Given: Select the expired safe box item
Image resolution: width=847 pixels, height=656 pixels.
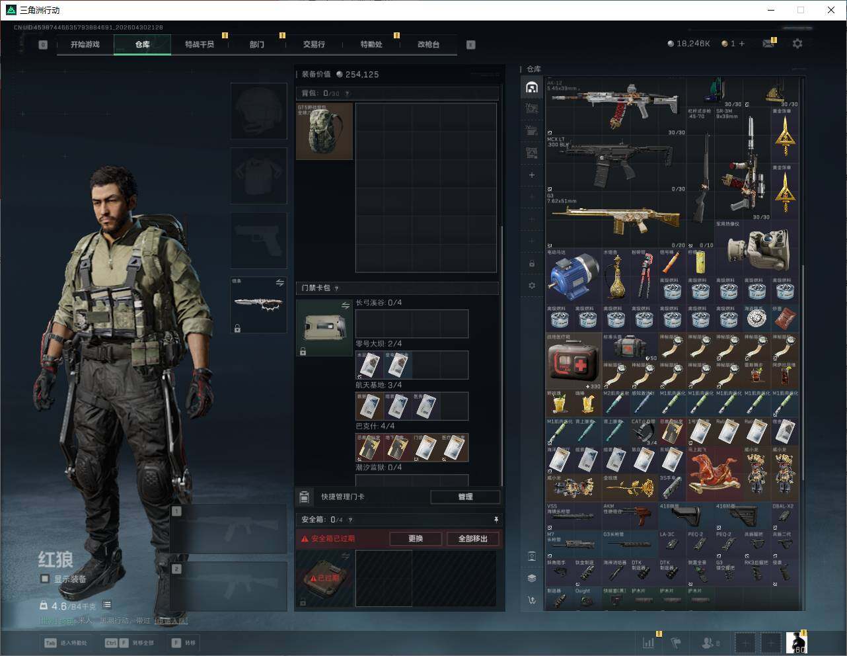Looking at the screenshot, I should (324, 578).
